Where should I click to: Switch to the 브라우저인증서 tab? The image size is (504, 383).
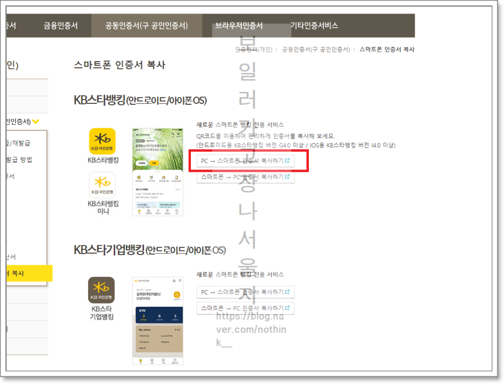coord(239,26)
